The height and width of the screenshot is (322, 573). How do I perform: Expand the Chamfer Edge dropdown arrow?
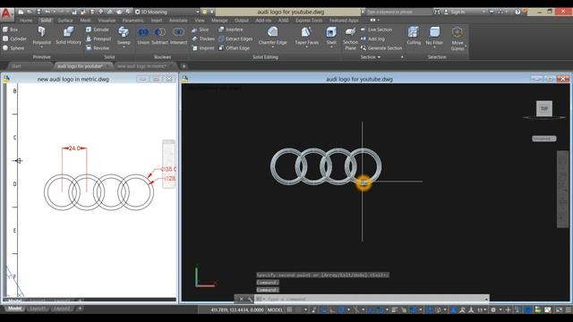tap(272, 47)
